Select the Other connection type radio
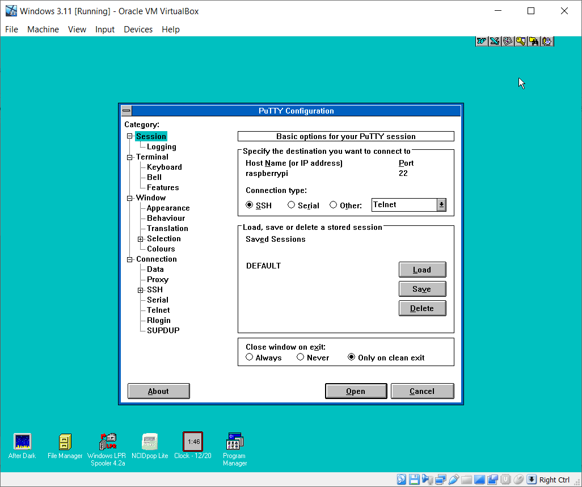Screen dimensions: 582x487 tap(334, 205)
